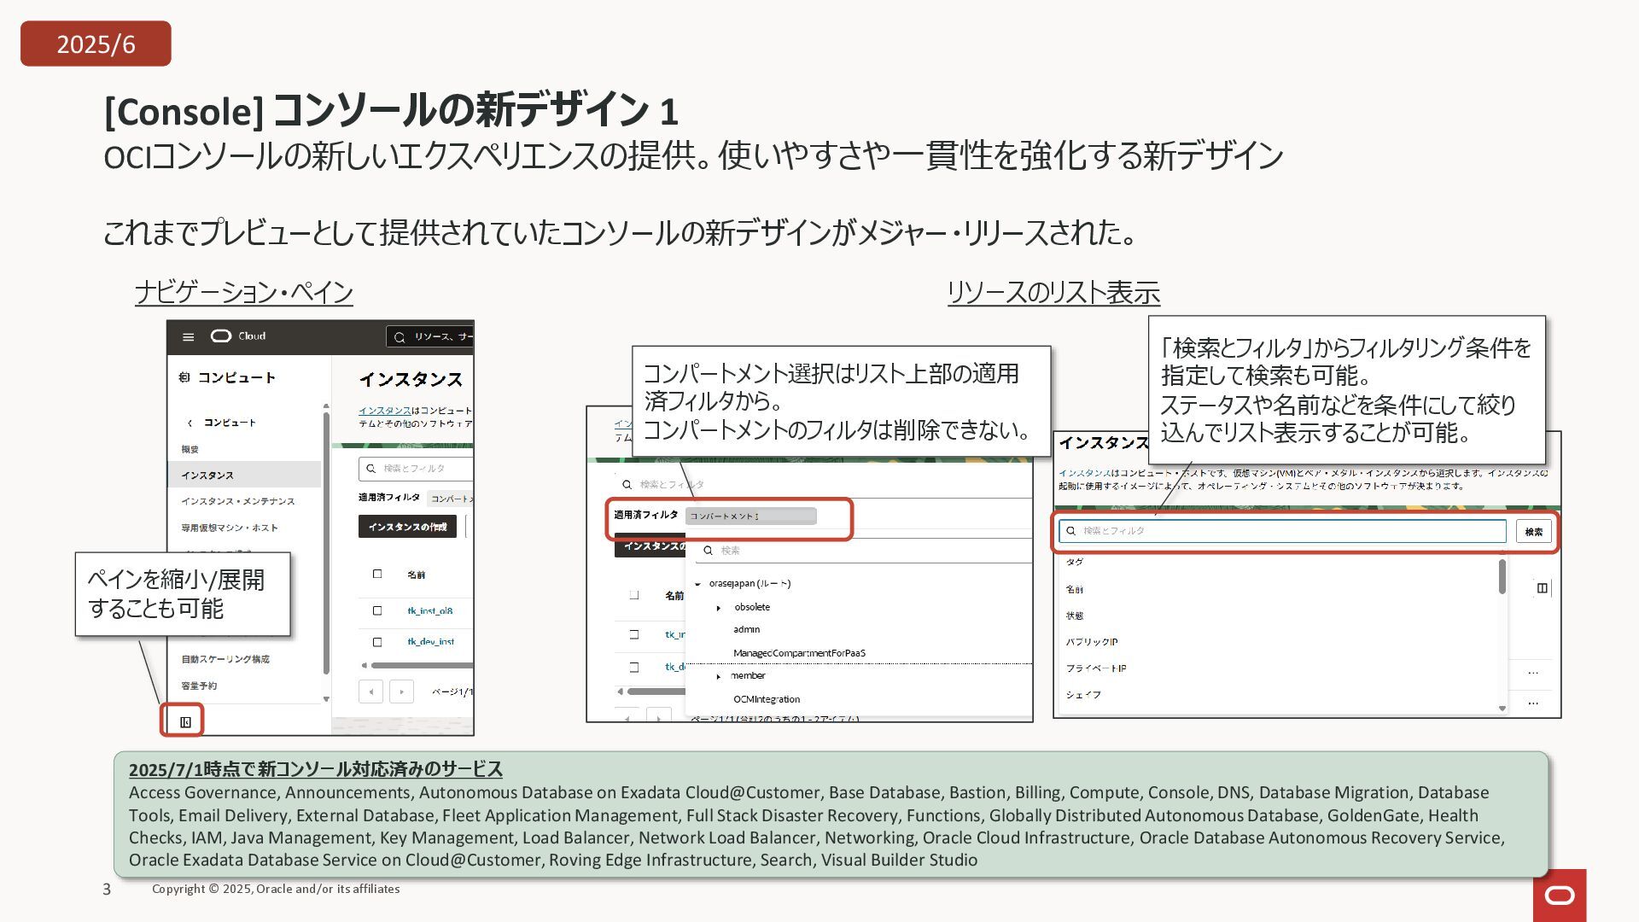
Task: Open the コンパート filter chip in the left panel
Action: click(451, 499)
